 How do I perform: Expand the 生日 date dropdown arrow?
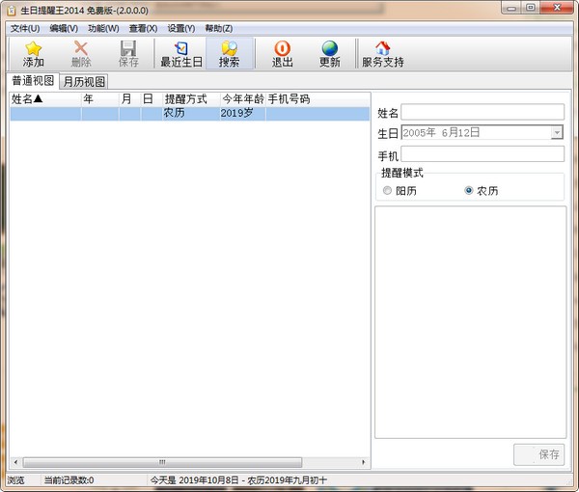[x=556, y=132]
